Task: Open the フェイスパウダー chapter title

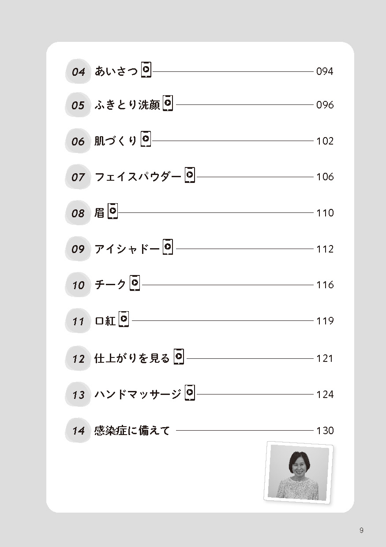Action: pyautogui.click(x=138, y=177)
